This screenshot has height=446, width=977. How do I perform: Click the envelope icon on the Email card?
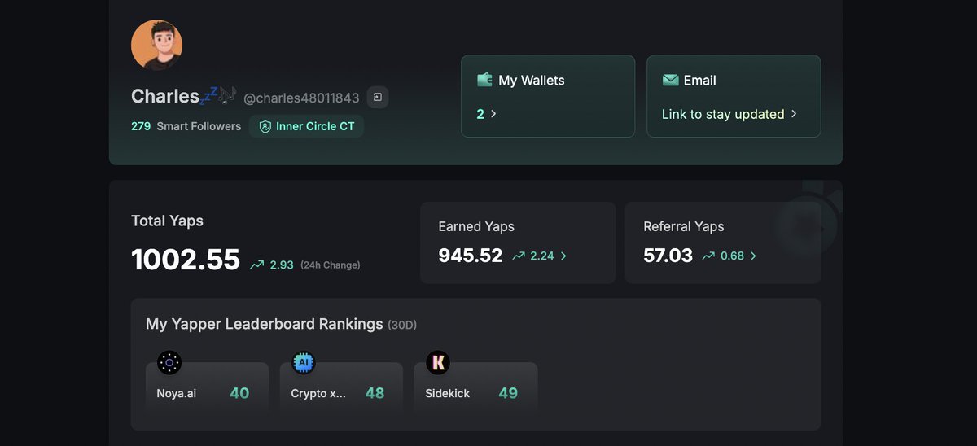[x=670, y=80]
